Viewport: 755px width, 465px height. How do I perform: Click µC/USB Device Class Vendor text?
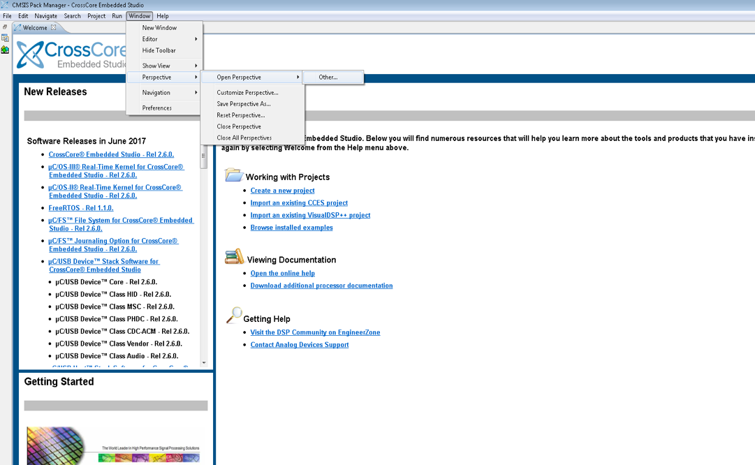coord(119,344)
